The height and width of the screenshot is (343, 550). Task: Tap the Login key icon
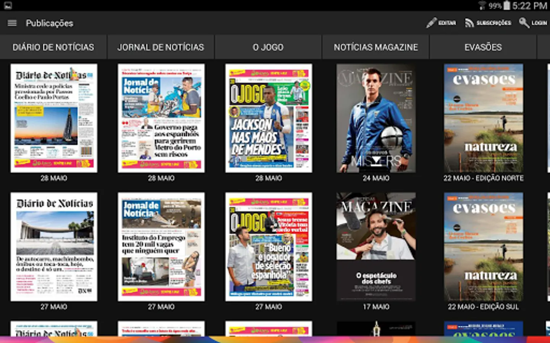point(524,22)
